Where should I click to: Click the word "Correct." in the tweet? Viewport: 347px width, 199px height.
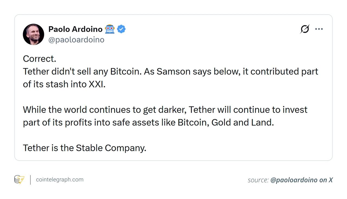click(39, 59)
